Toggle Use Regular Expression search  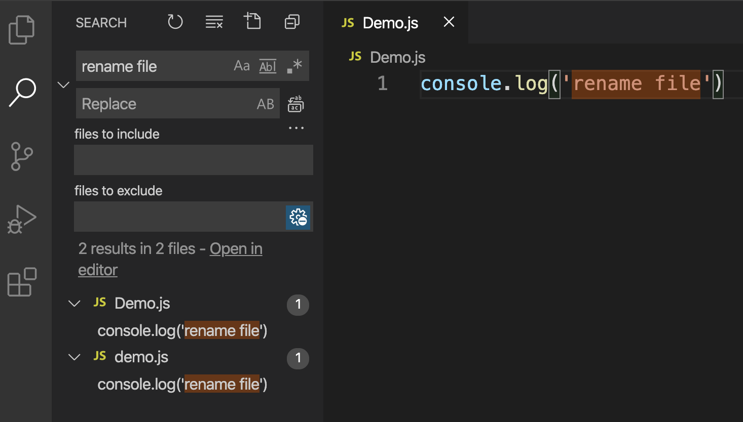293,65
